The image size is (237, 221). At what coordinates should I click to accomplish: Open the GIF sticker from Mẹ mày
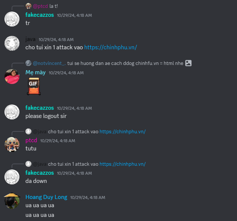click(x=34, y=86)
